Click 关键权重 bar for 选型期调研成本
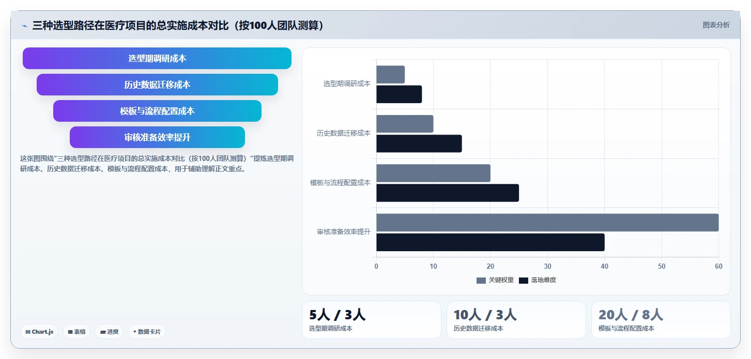Image resolution: width=751 pixels, height=359 pixels. [x=390, y=74]
